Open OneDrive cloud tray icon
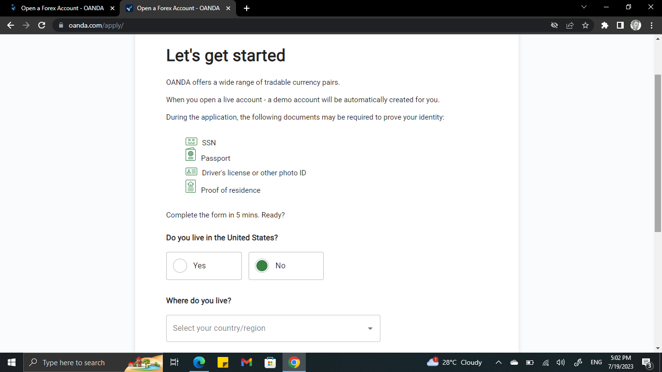Screen dimensions: 662x372 click(x=514, y=362)
